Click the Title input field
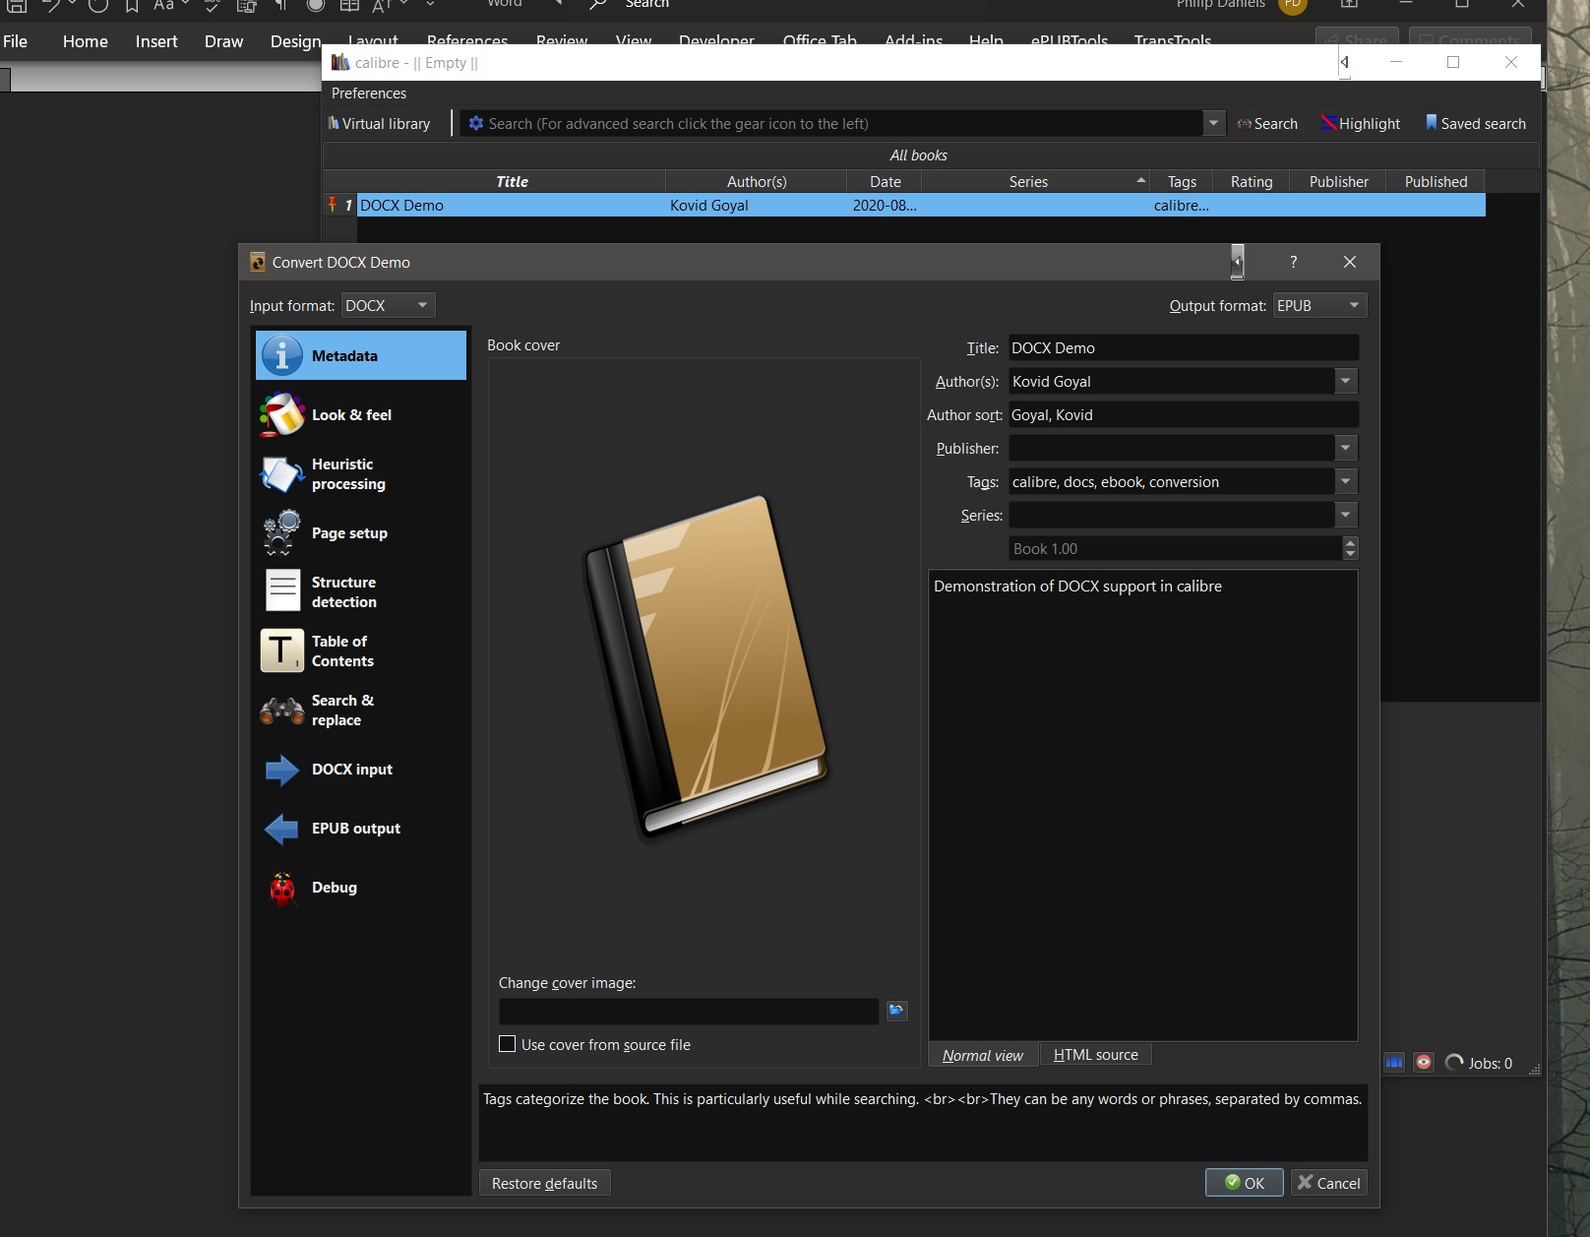This screenshot has width=1590, height=1237. coord(1184,347)
